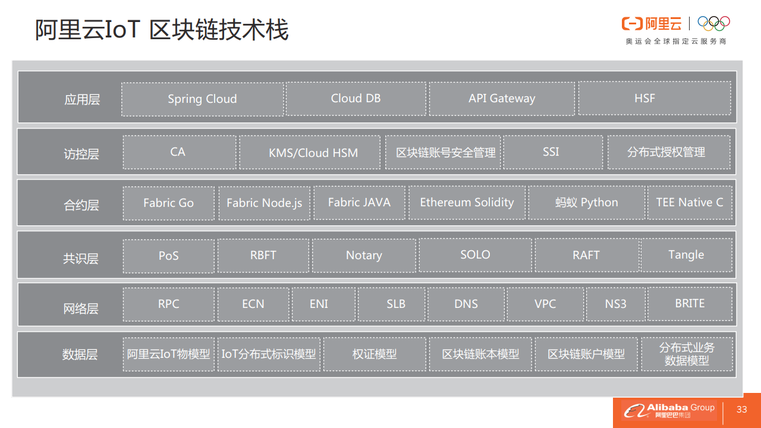Click the Notary box
761x428 pixels.
pyautogui.click(x=364, y=256)
